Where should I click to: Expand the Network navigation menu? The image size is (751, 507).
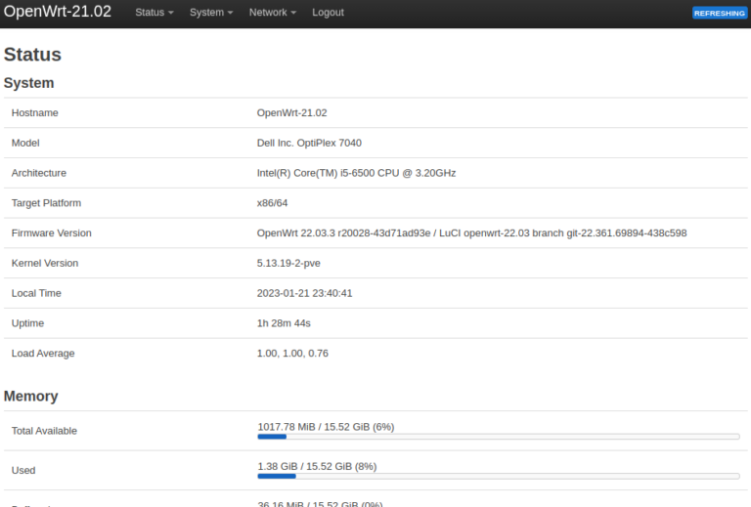[x=272, y=13]
